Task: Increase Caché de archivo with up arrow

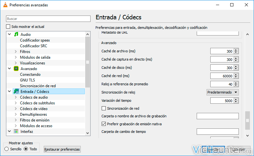Action: (x=236, y=50)
